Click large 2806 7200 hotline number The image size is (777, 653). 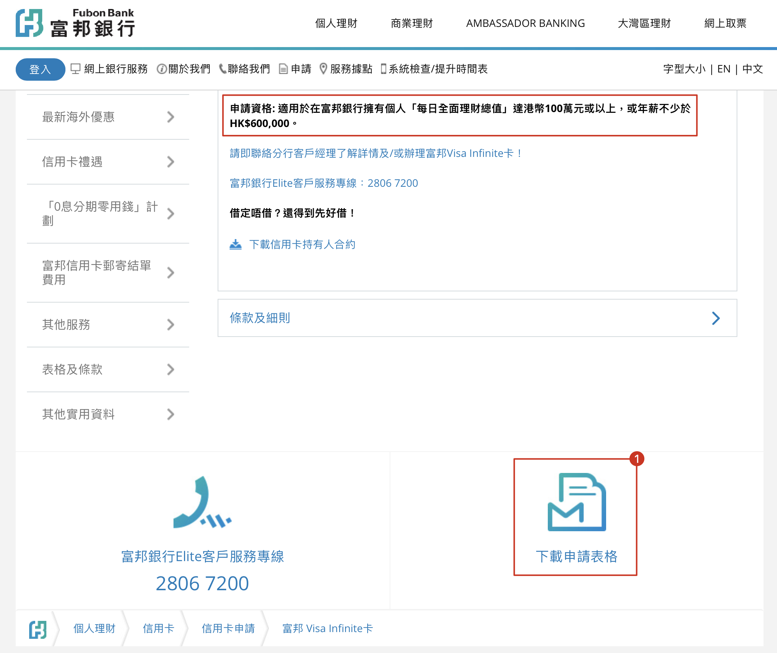pyautogui.click(x=202, y=584)
